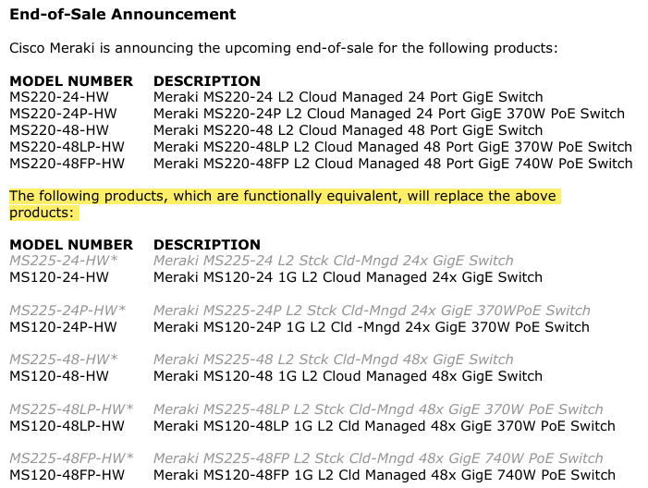
Task: Select model number MS220-24-HW
Action: coord(59,97)
